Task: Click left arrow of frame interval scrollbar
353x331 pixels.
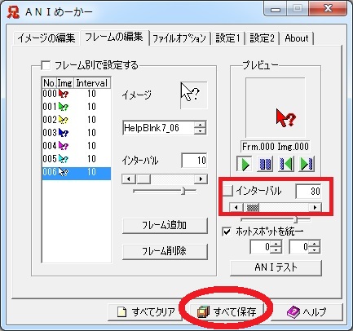Action: click(x=129, y=179)
